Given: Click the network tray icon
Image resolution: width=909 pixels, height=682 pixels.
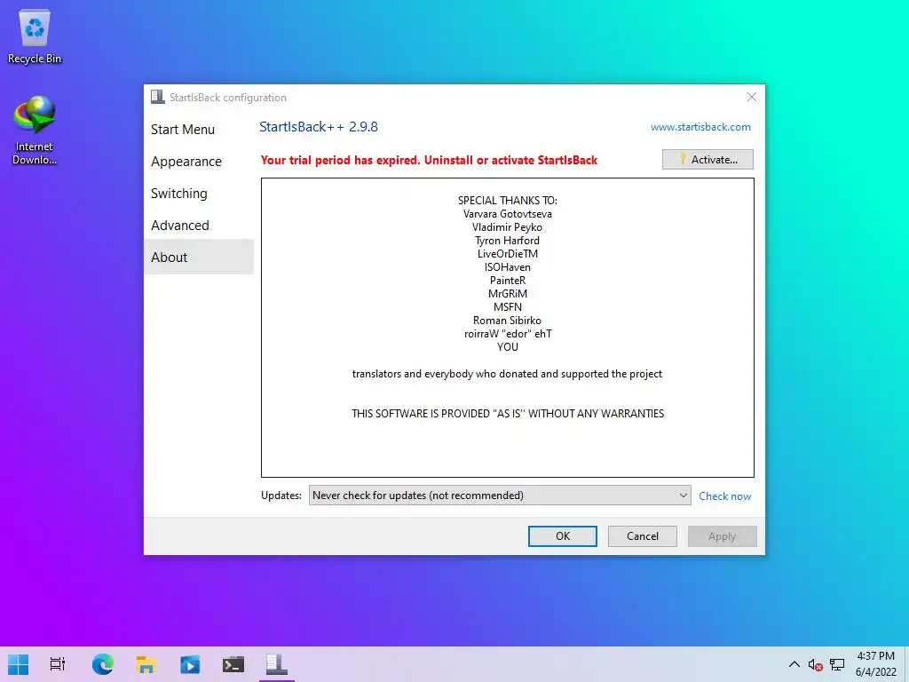Looking at the screenshot, I should click(836, 664).
